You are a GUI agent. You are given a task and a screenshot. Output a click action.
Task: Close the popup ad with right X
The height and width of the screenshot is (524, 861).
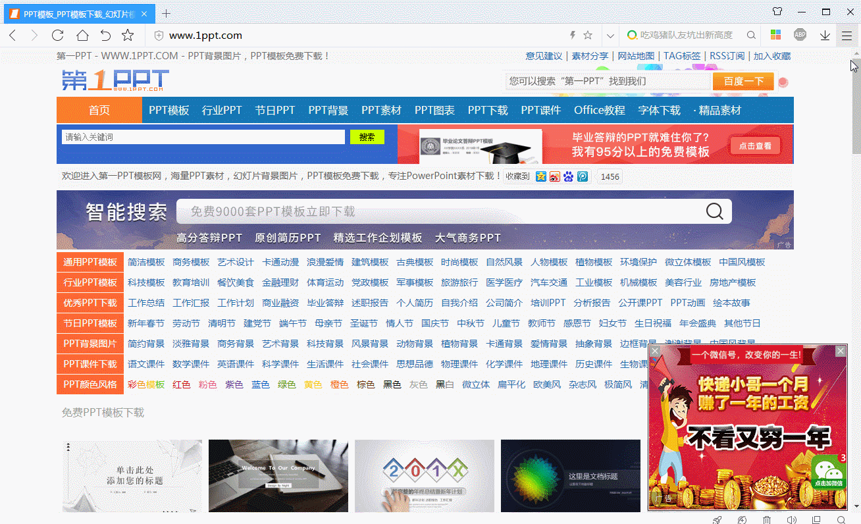[841, 352]
